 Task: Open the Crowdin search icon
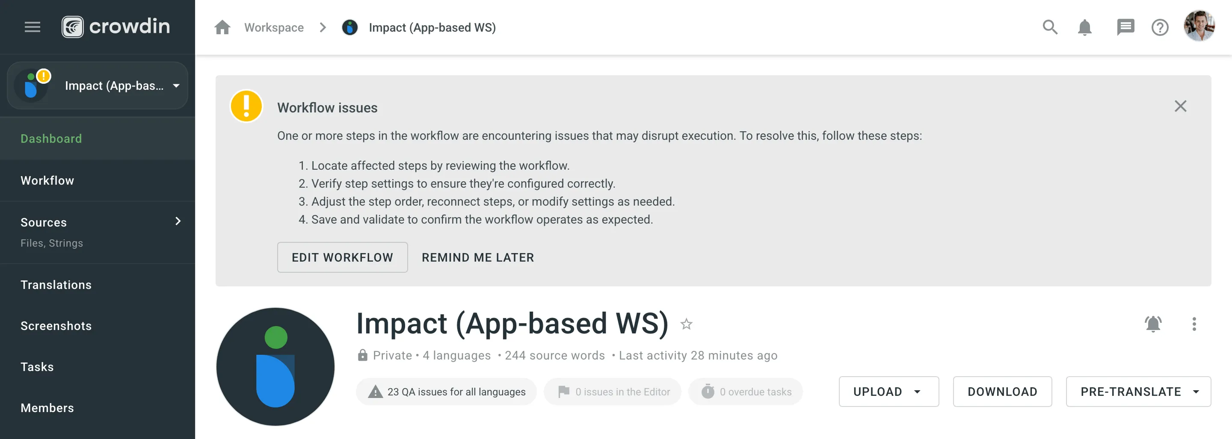point(1050,27)
